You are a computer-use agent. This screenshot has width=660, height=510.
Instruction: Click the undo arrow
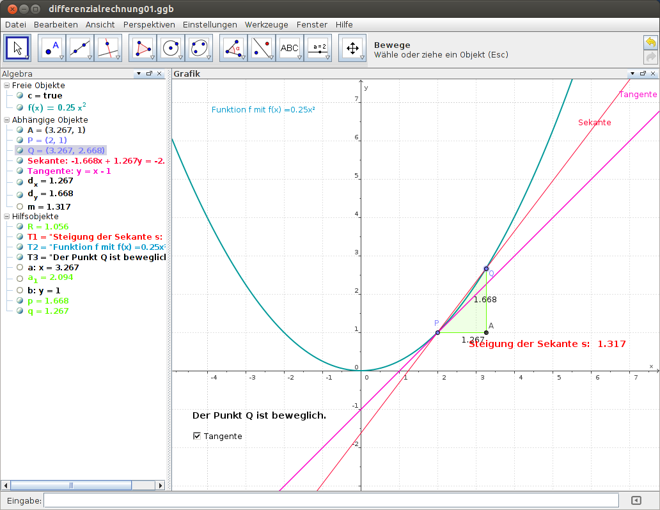point(651,42)
